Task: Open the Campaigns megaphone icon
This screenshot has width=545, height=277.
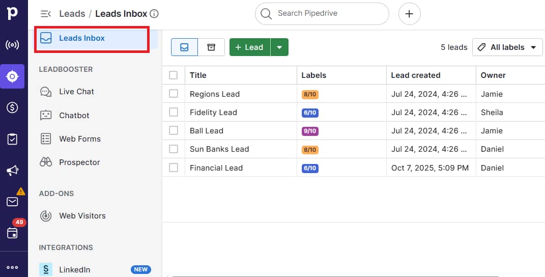Action: [12, 171]
